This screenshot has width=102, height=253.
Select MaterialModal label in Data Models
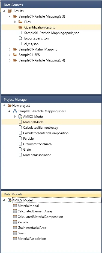(x=28, y=206)
